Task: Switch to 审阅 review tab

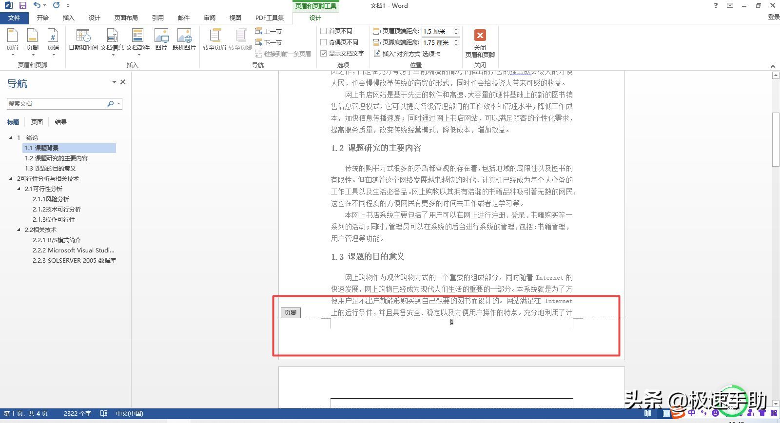Action: (210, 18)
